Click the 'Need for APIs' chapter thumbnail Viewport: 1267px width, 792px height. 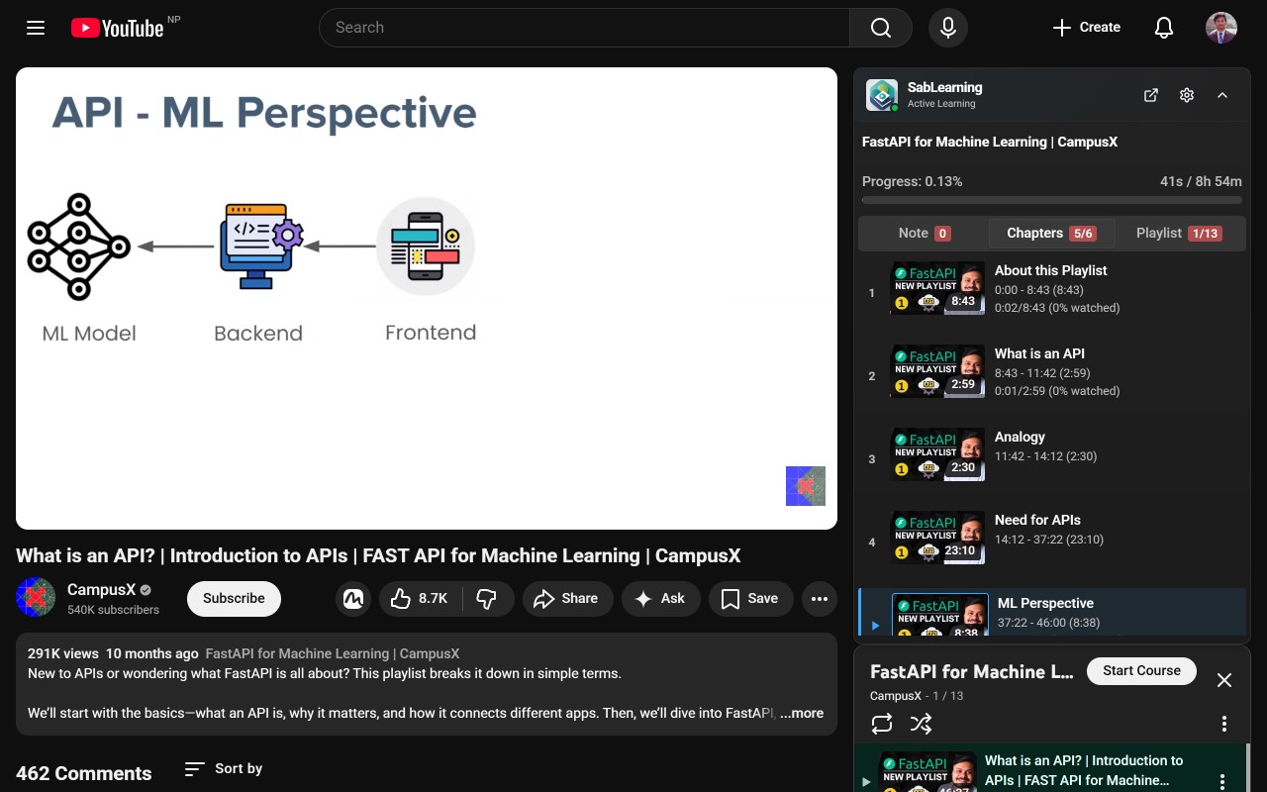point(937,538)
